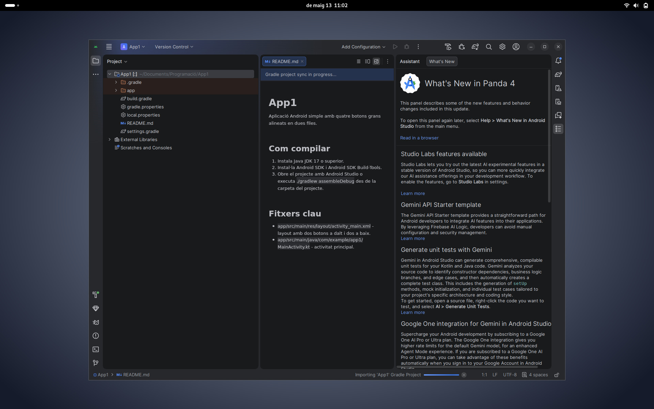Open the Version Control branch tool window
This screenshot has width=654, height=409.
pyautogui.click(x=96, y=363)
